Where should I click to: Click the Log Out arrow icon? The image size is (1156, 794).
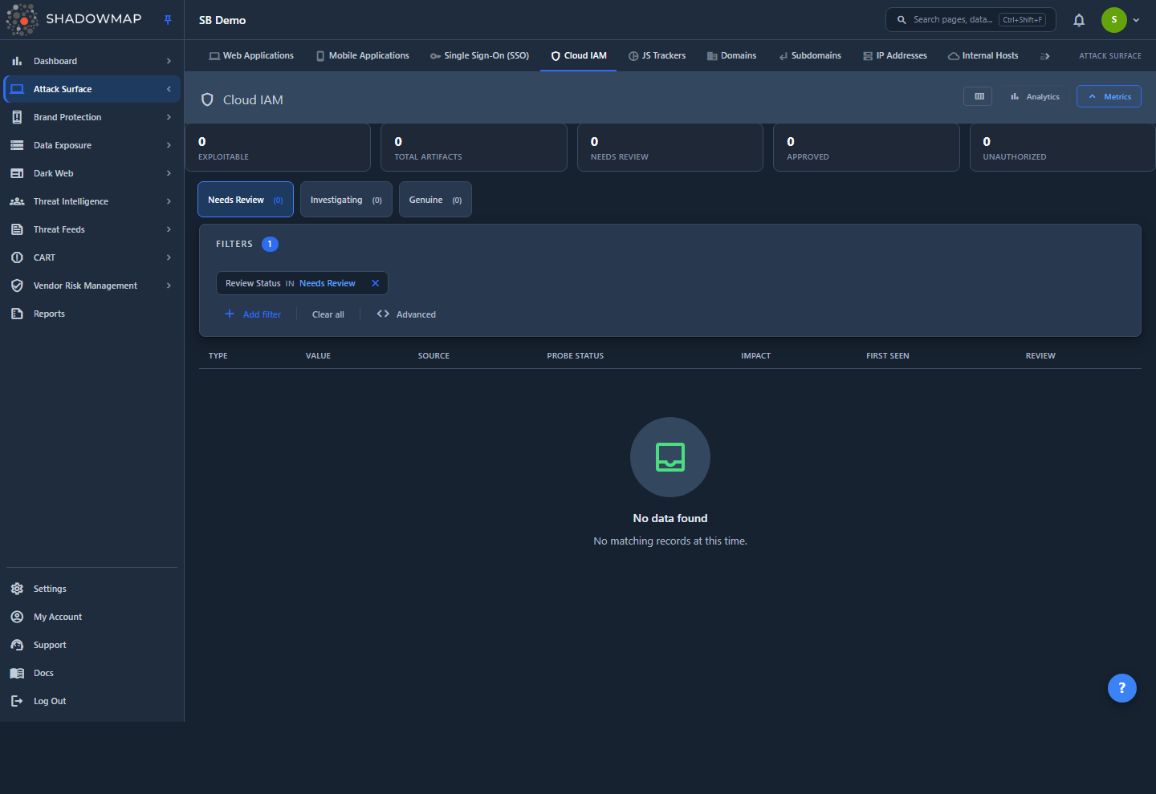click(x=17, y=701)
